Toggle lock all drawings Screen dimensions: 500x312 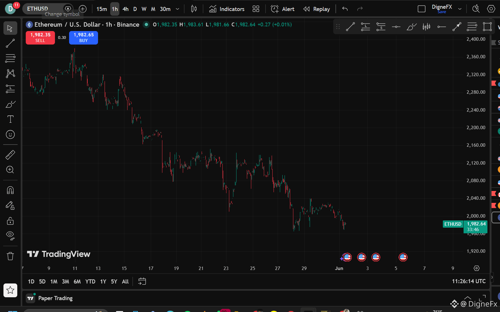tap(10, 221)
